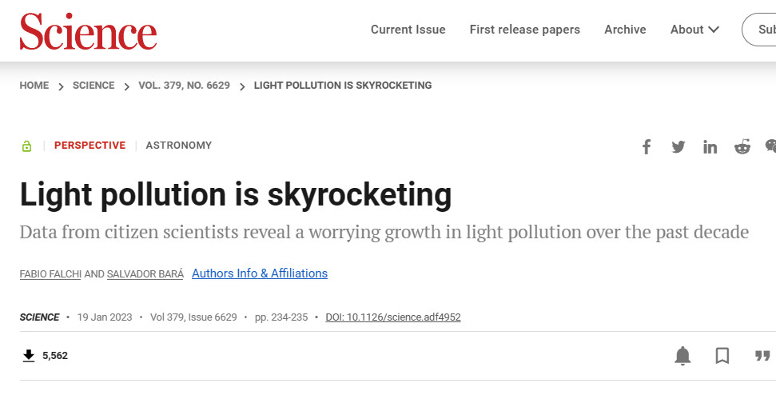This screenshot has height=407, width=776.
Task: Click the green access lock icon
Action: click(26, 146)
